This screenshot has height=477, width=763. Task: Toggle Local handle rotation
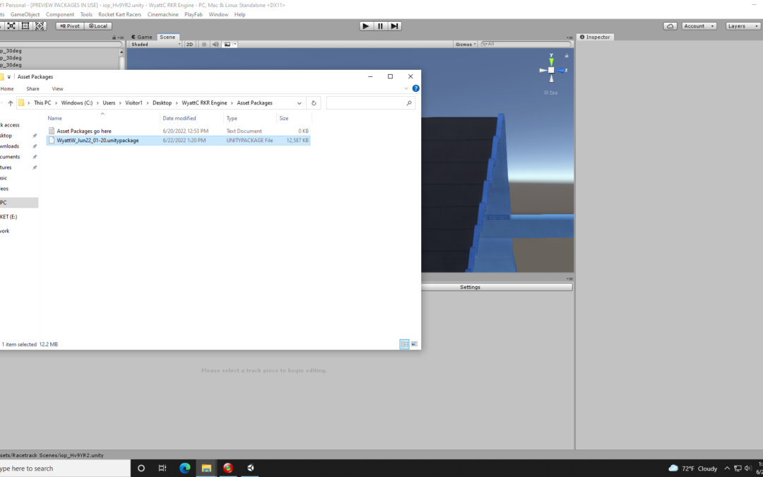(98, 26)
